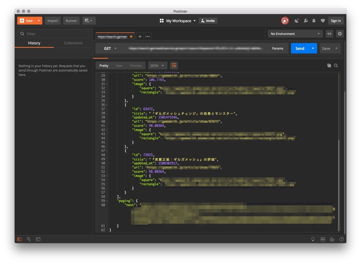Toggle the sidebar icon in status bar
The image size is (361, 264).
(x=19, y=239)
